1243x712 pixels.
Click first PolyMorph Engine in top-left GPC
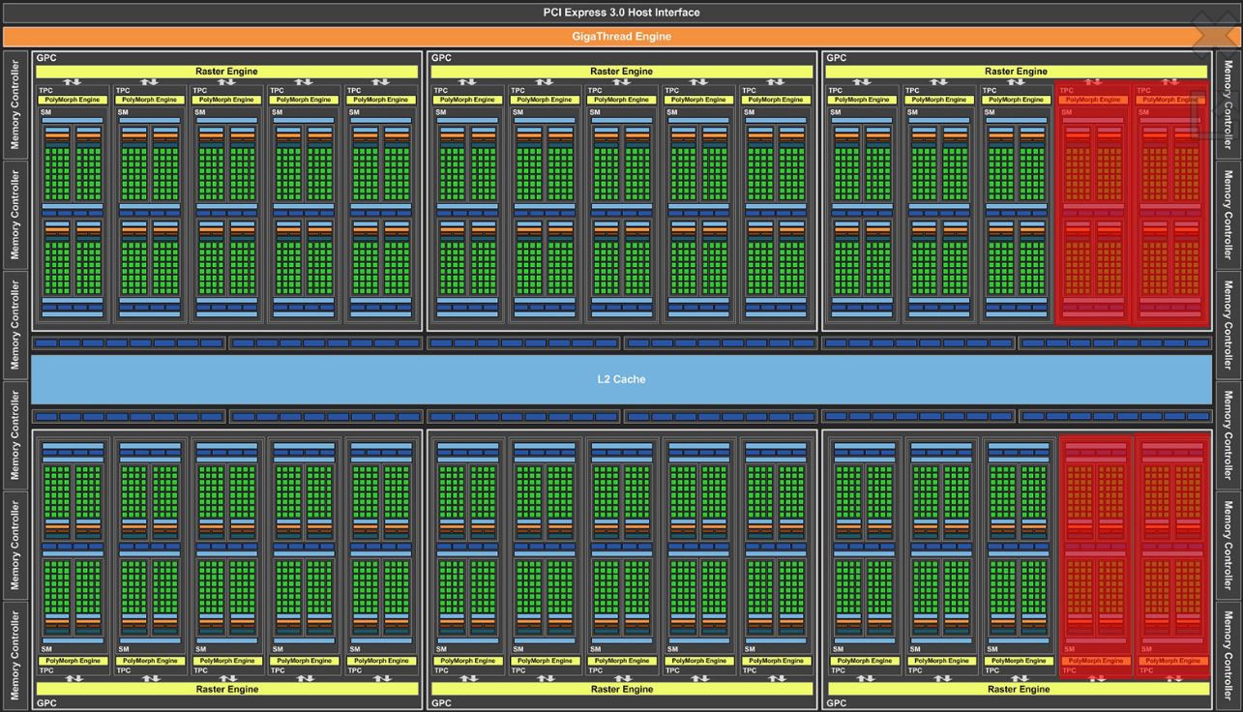[x=73, y=100]
